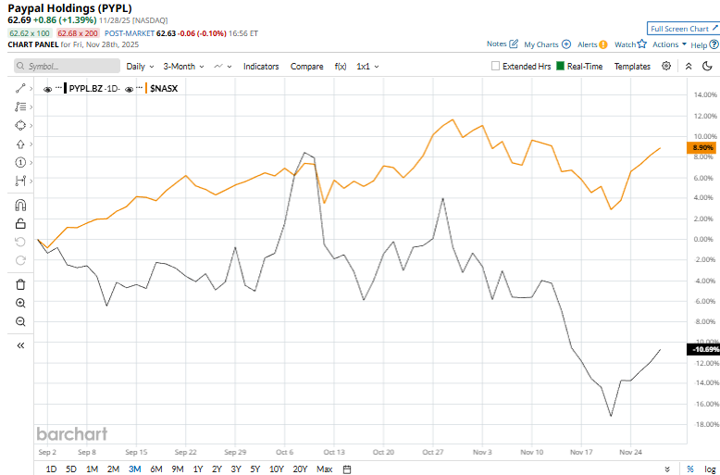Open the chart type line dropdown

point(223,66)
